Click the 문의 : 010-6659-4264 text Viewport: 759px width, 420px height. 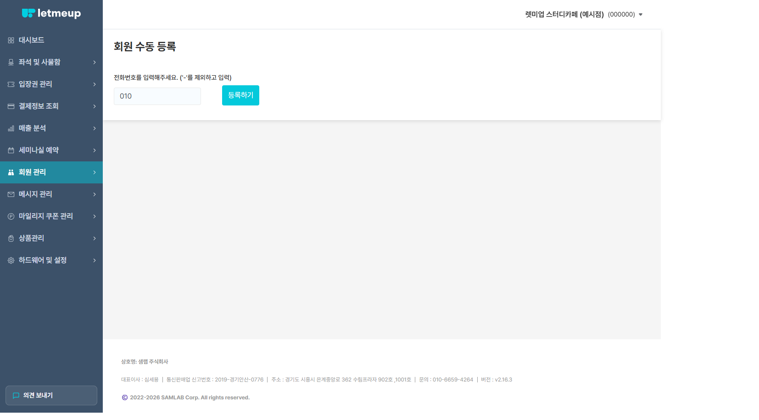click(x=446, y=380)
